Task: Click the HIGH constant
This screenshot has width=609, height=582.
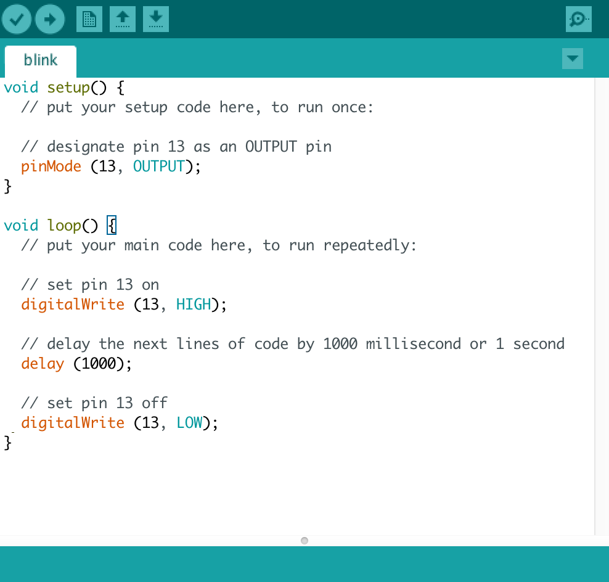Action: tap(194, 304)
